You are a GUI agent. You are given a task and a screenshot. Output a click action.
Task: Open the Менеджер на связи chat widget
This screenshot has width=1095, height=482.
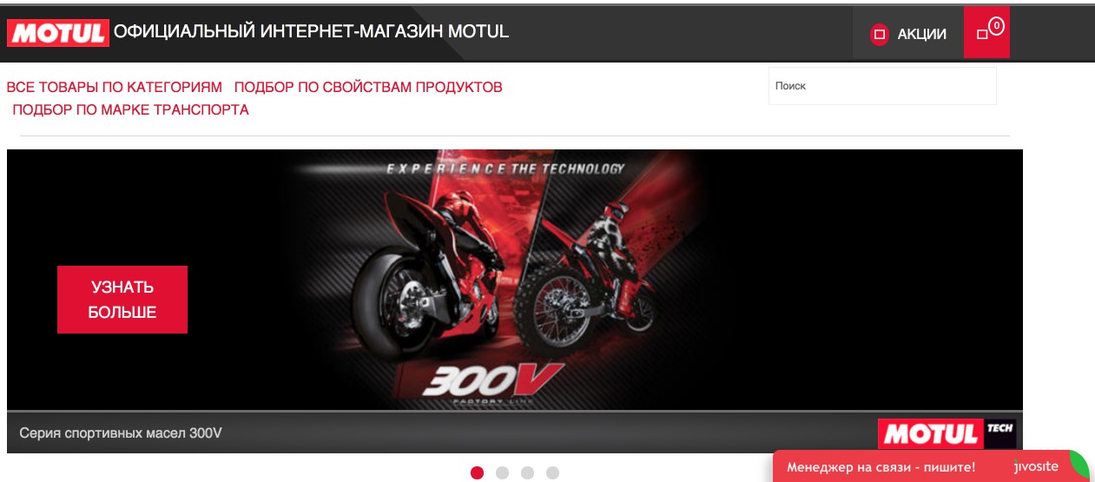(881, 466)
